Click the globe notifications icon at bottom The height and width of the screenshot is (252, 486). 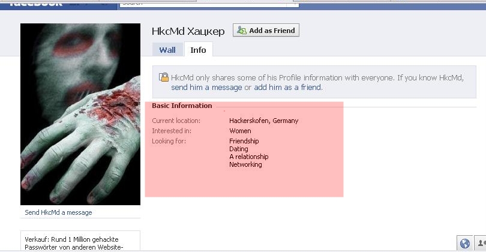pos(464,244)
